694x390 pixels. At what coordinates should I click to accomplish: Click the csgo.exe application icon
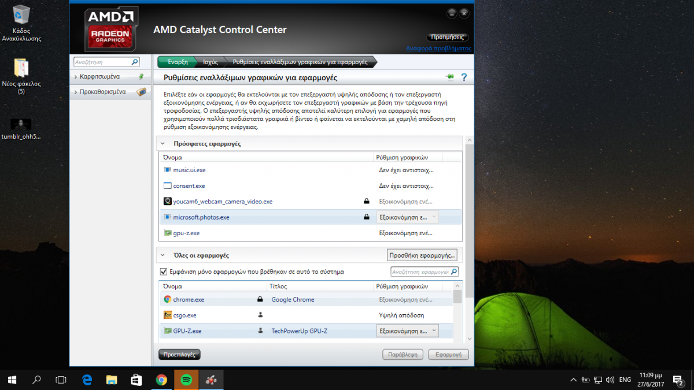(168, 315)
